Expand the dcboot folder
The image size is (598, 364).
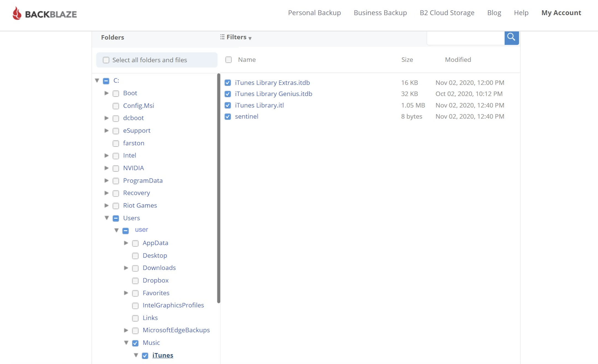click(106, 118)
